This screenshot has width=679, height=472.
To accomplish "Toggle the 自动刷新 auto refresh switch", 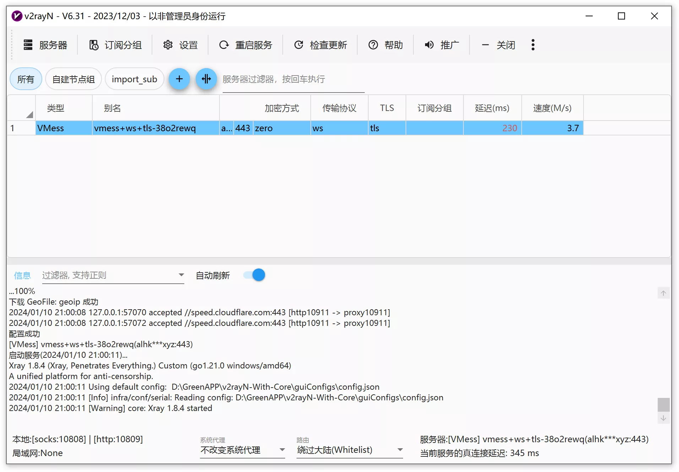I will tap(254, 275).
